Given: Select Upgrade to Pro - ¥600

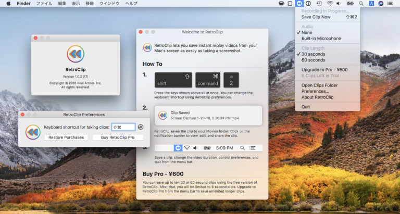Looking at the screenshot, I should (324, 69).
